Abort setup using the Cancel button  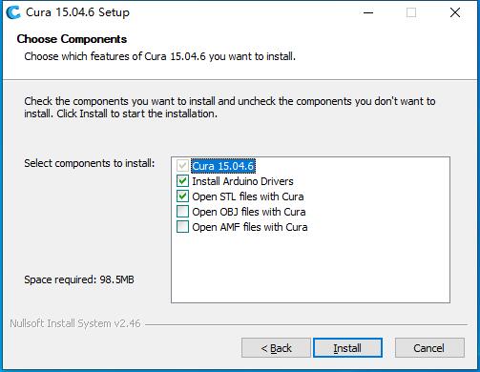pyautogui.click(x=429, y=348)
